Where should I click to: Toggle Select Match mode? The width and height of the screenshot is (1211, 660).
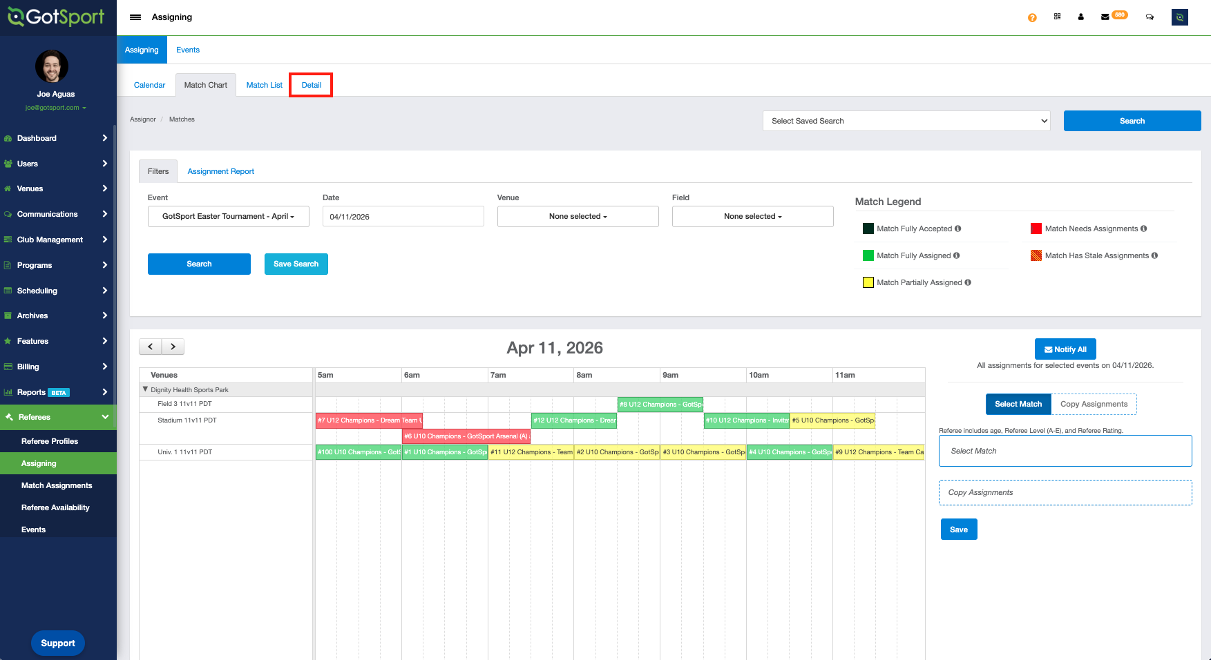coord(1018,404)
